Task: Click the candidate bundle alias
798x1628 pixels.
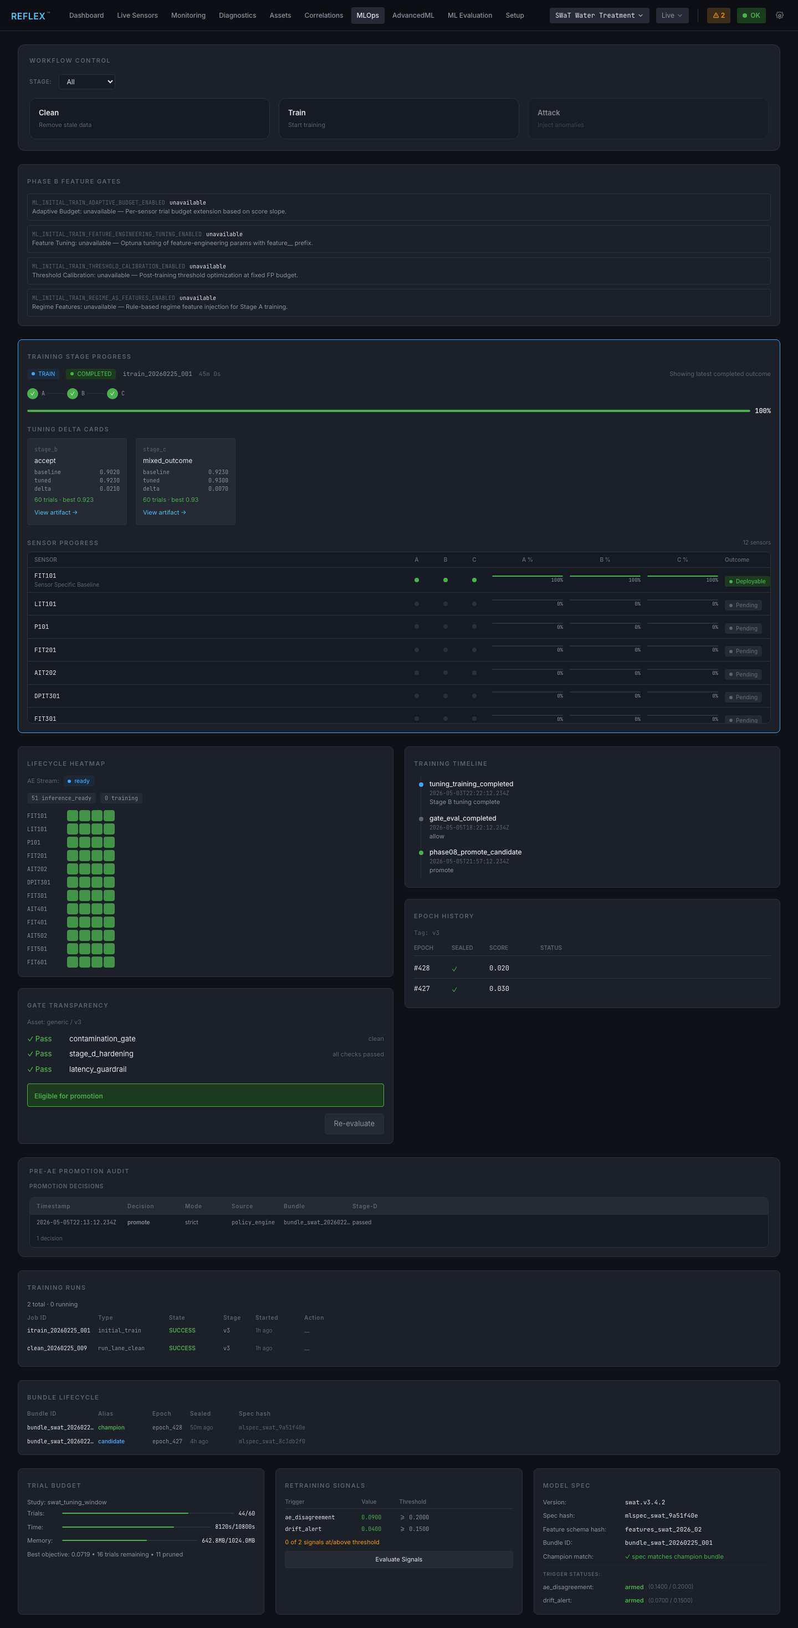Action: (x=111, y=1442)
